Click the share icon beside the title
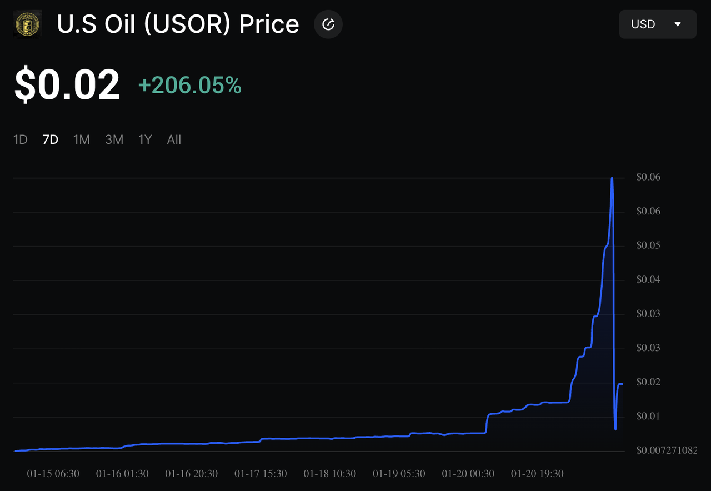Screen dimensions: 711x491 328,24
